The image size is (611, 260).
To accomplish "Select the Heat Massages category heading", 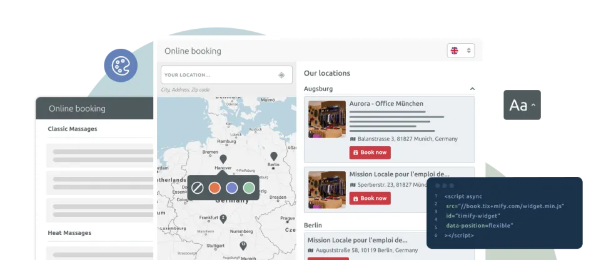I will coord(69,232).
